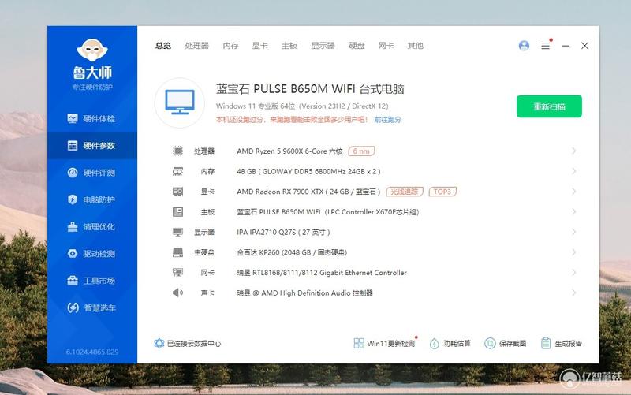The width and height of the screenshot is (631, 395).
Task: Switch to the 处理器 tab
Action: pos(196,46)
